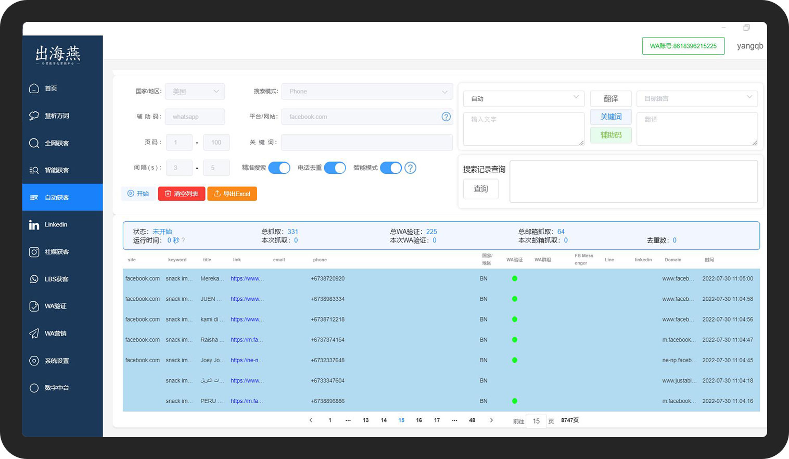Select page 14 in pagination
Viewport: 789px width, 459px height.
point(384,420)
